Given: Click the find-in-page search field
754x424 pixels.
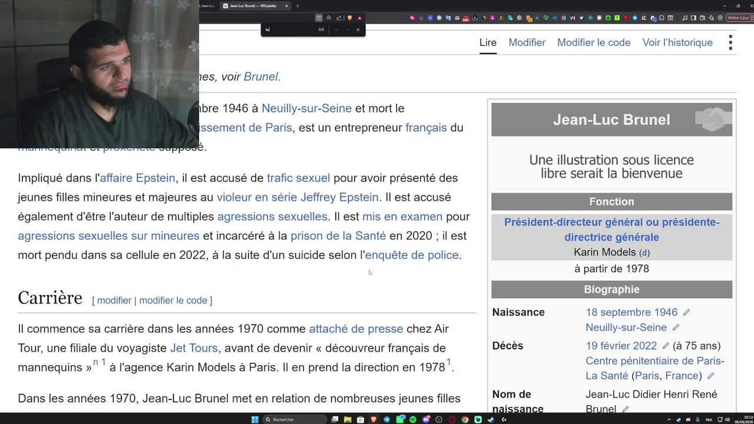Looking at the screenshot, I should pos(290,29).
